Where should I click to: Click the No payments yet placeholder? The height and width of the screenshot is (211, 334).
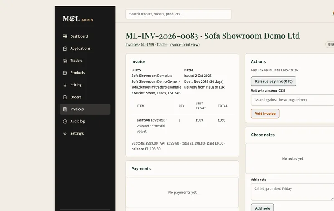(182, 193)
